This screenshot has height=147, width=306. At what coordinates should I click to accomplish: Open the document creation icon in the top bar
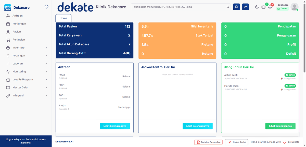[236, 7]
